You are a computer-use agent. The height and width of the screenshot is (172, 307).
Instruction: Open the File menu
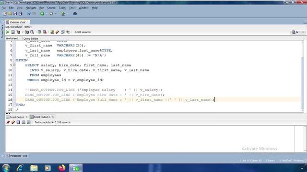pyautogui.click(x=3, y=8)
